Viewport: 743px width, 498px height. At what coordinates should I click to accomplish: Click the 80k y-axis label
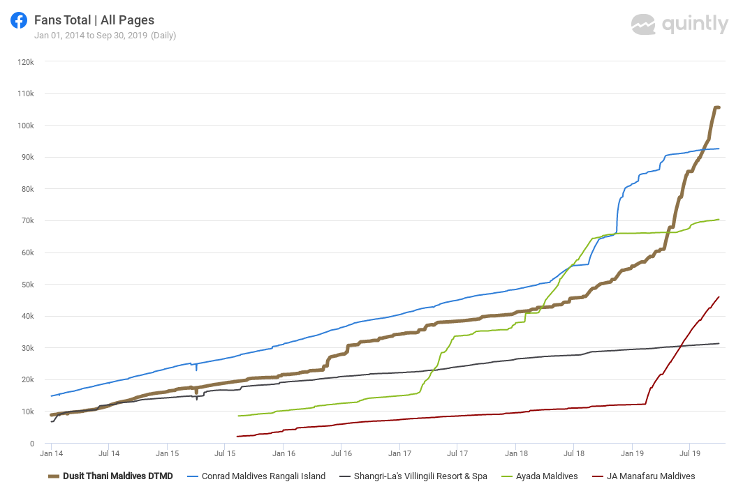pos(27,189)
